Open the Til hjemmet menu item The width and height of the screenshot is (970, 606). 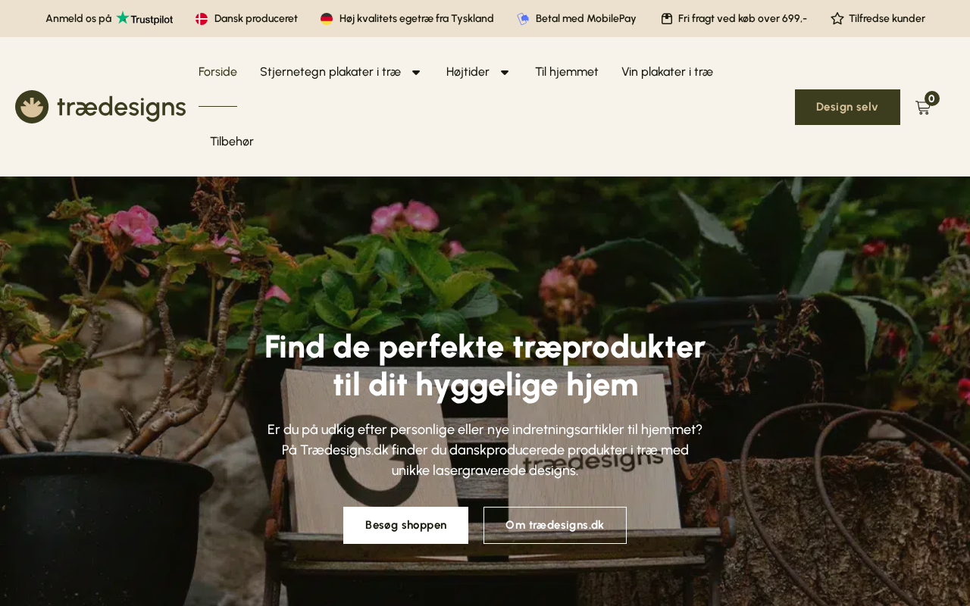567,72
